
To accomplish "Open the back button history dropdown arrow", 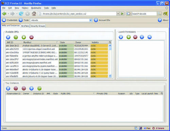I will 8,14.
